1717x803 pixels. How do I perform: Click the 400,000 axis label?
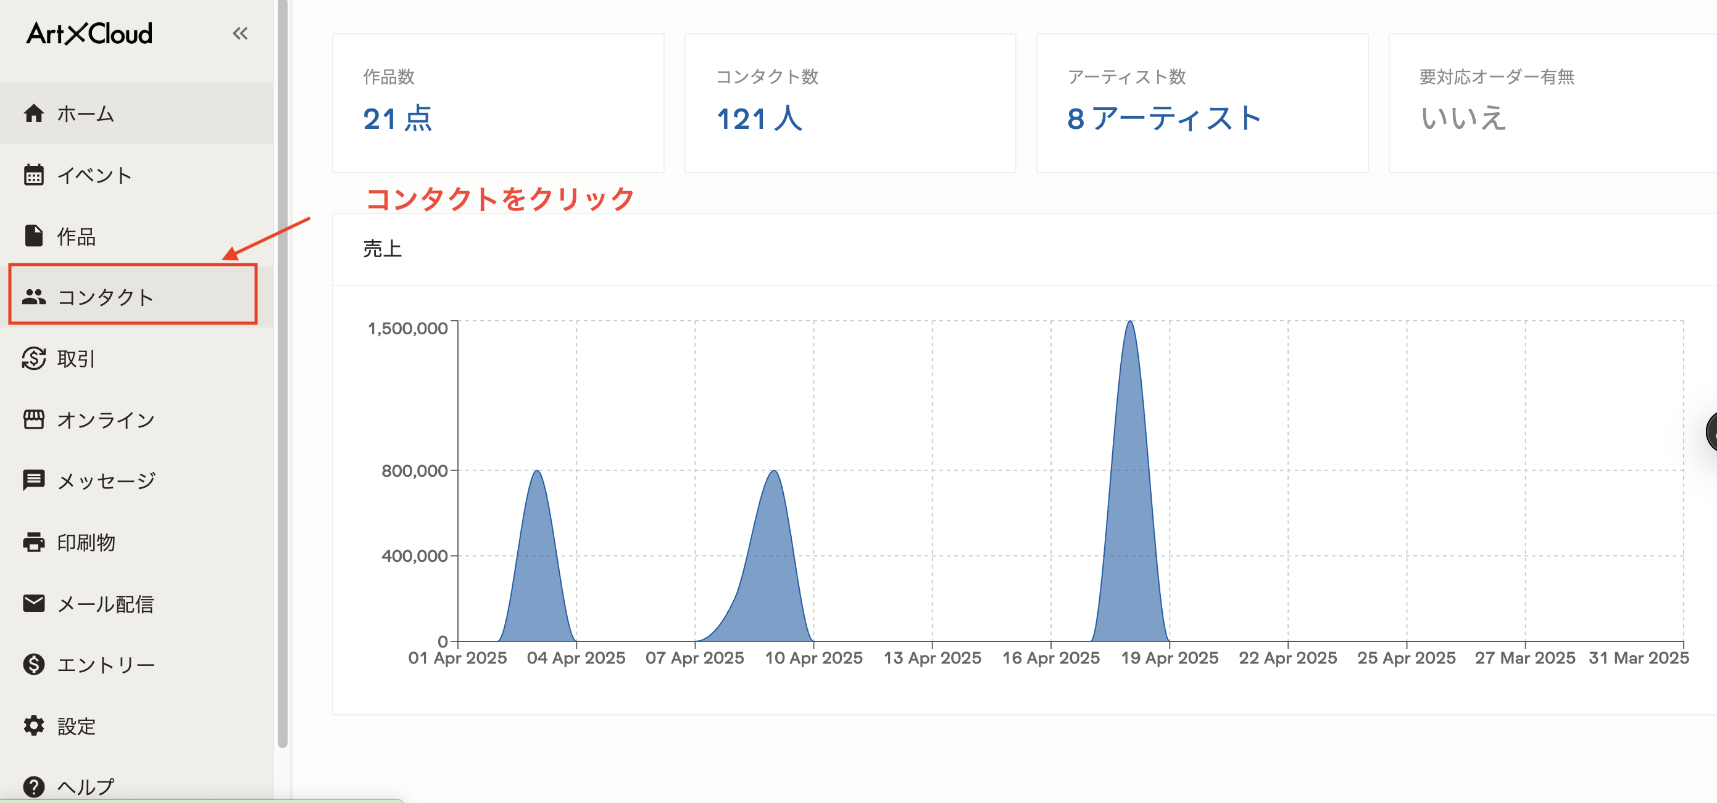click(415, 556)
